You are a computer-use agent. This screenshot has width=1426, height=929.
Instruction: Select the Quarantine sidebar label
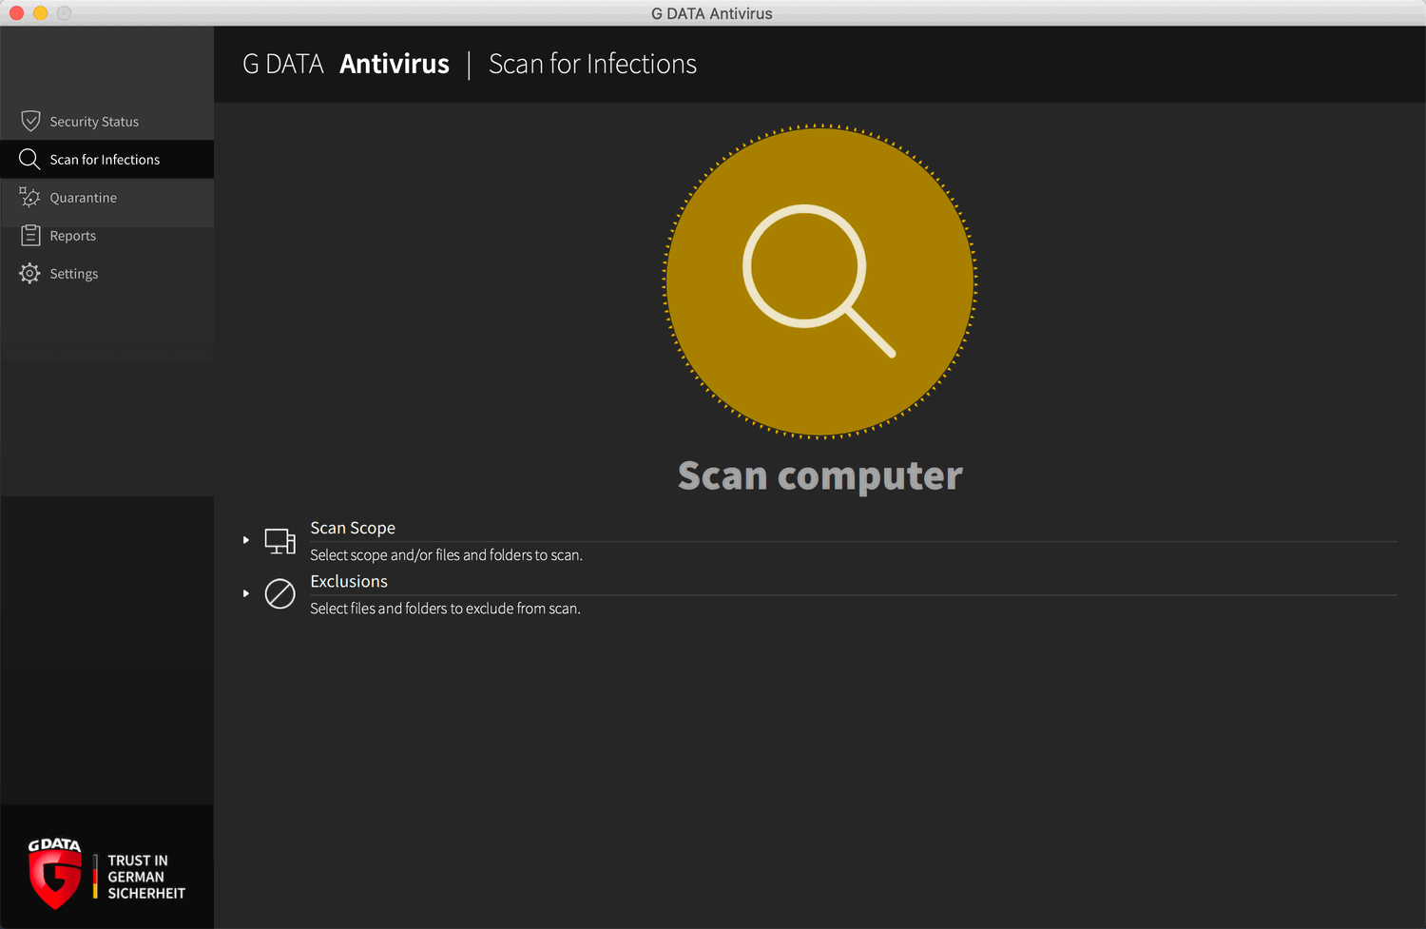pos(84,198)
